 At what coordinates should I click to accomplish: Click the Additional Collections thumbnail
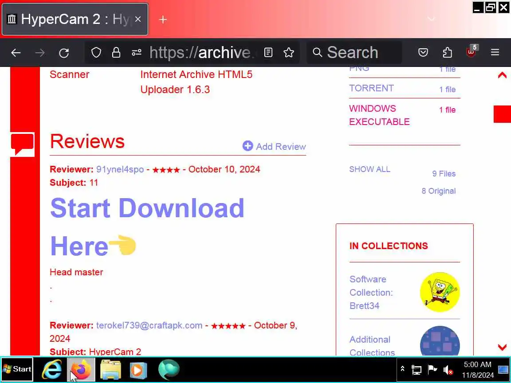click(x=440, y=341)
